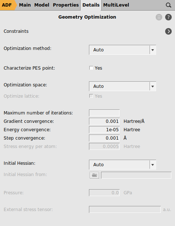Click the a.u. unit label
This screenshot has width=175, height=226.
pyautogui.click(x=167, y=210)
